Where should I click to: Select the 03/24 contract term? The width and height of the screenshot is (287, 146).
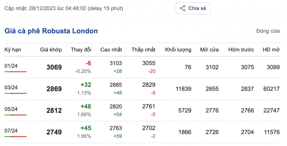click(x=11, y=87)
